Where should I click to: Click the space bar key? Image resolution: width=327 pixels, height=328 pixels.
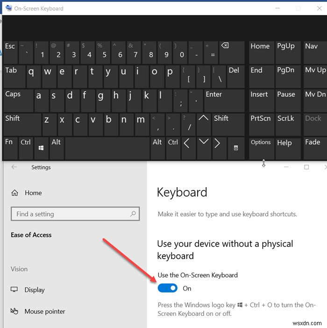[x=107, y=148]
